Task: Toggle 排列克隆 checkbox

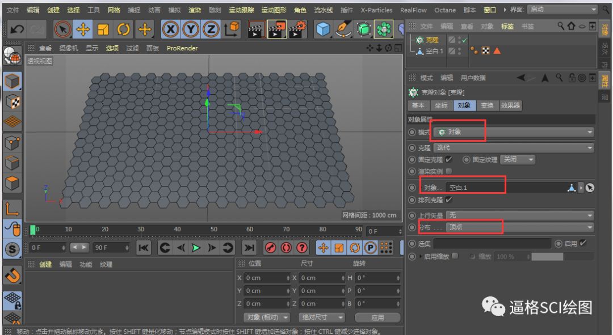Action: click(x=448, y=200)
